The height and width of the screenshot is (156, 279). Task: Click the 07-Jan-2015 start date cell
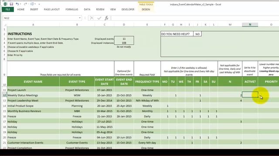pyautogui.click(x=105, y=90)
